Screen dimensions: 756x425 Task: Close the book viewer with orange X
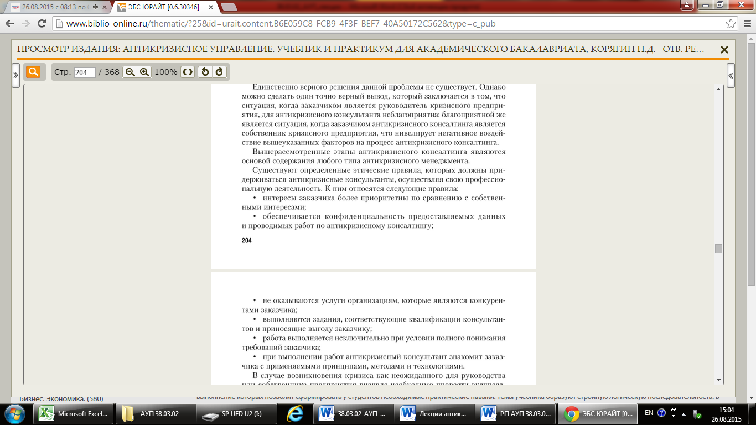(724, 50)
